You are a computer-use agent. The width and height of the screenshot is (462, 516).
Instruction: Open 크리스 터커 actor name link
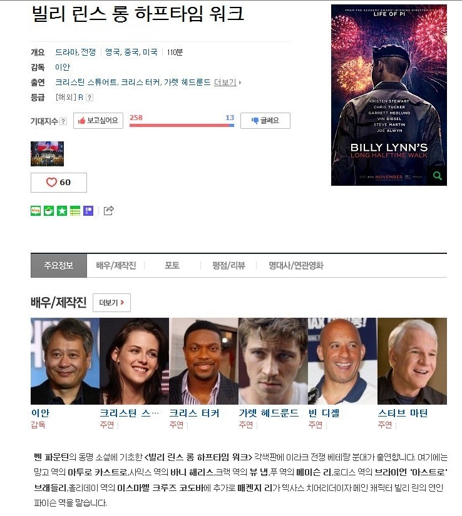[194, 413]
